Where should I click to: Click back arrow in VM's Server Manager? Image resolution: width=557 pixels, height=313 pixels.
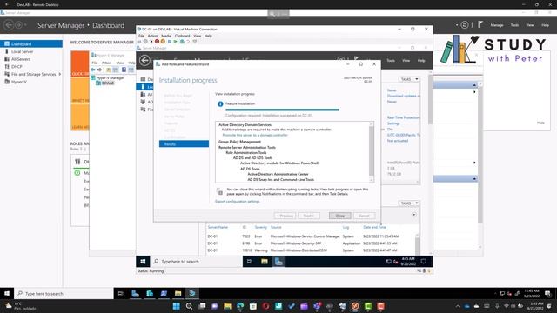pyautogui.click(x=144, y=60)
